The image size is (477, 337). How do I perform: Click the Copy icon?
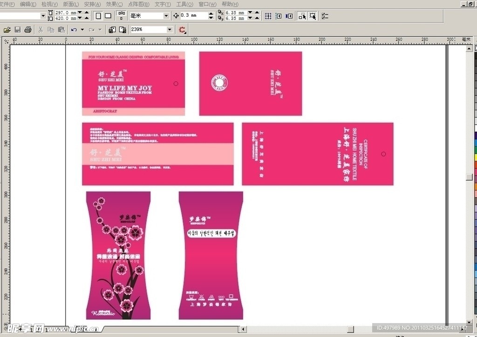tap(51, 29)
